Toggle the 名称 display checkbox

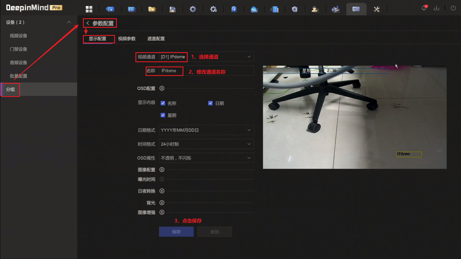tap(163, 103)
